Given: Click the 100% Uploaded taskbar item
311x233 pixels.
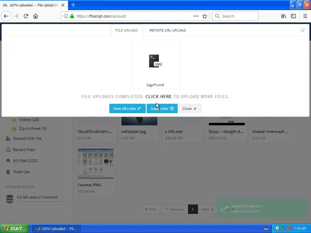Looking at the screenshot, I should point(56,229).
